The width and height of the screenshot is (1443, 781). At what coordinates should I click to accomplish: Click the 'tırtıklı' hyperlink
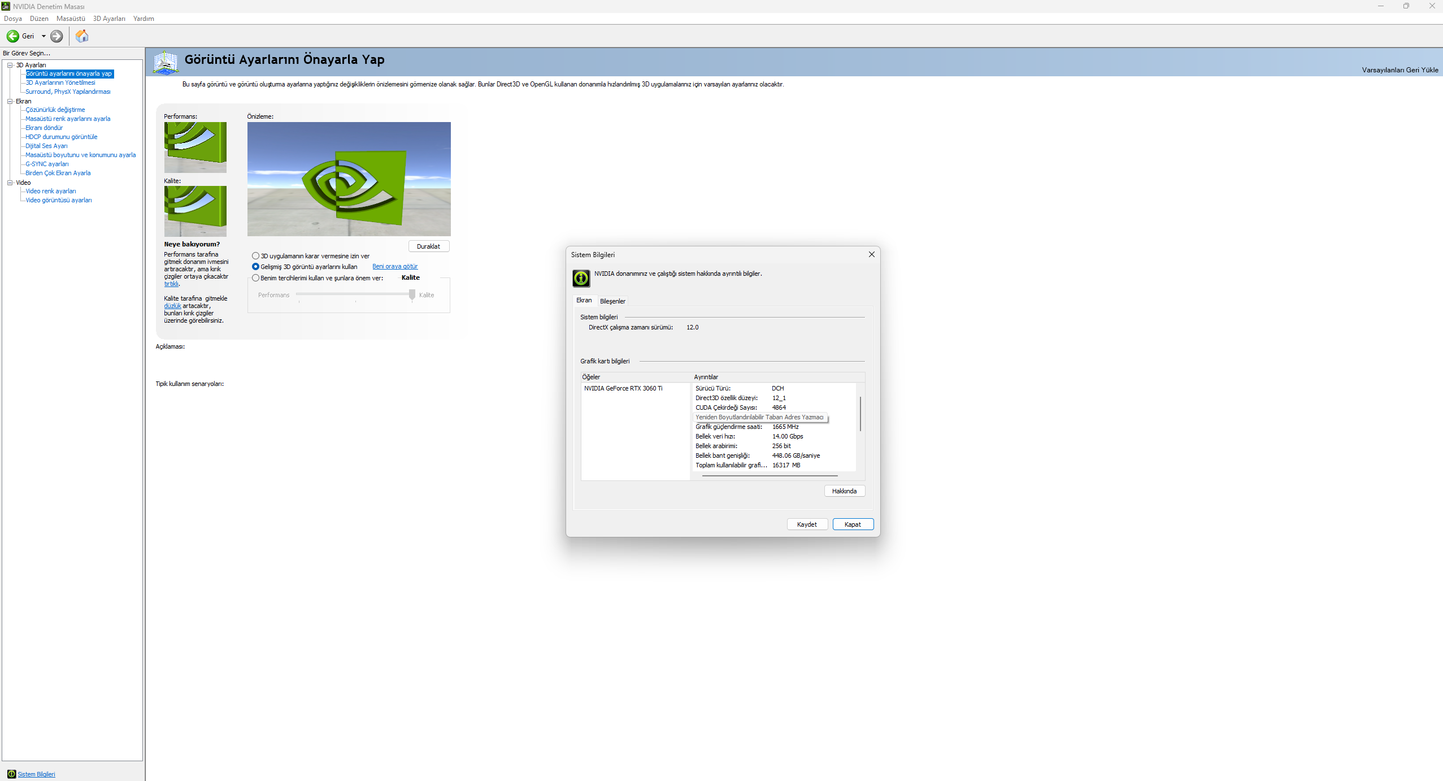[x=171, y=284]
